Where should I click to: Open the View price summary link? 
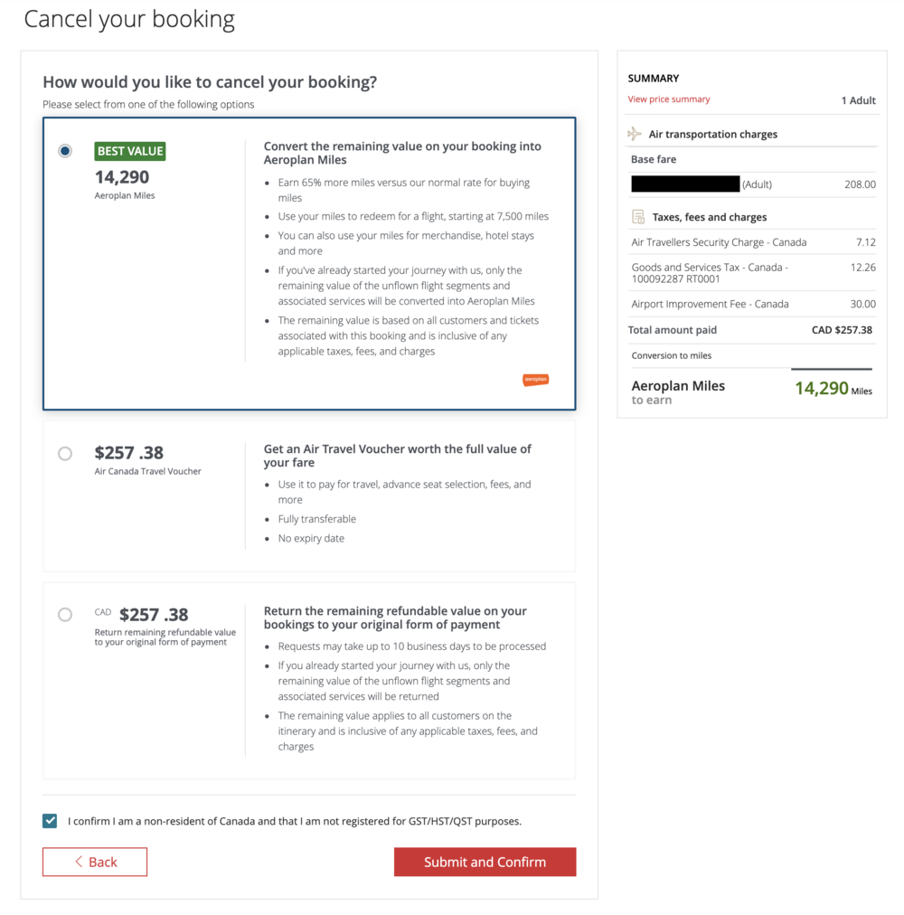click(x=669, y=99)
